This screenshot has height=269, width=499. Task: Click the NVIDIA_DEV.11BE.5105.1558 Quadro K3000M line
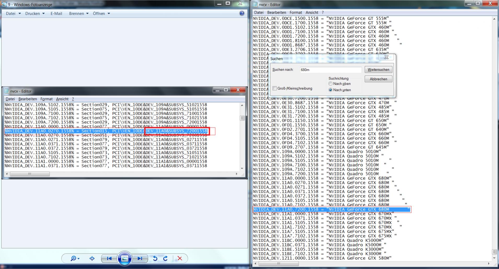(318, 249)
